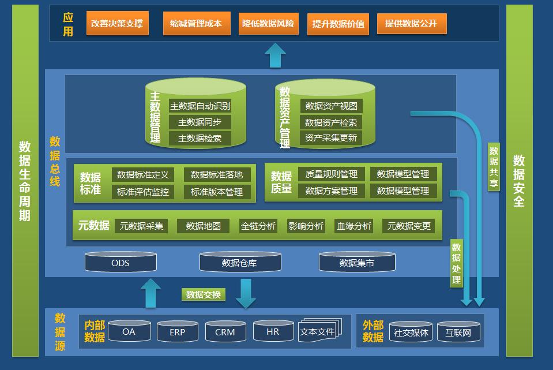Select the 主数据管理 green cylinder title
Viewport: 553px width, 370px height.
[x=155, y=117]
